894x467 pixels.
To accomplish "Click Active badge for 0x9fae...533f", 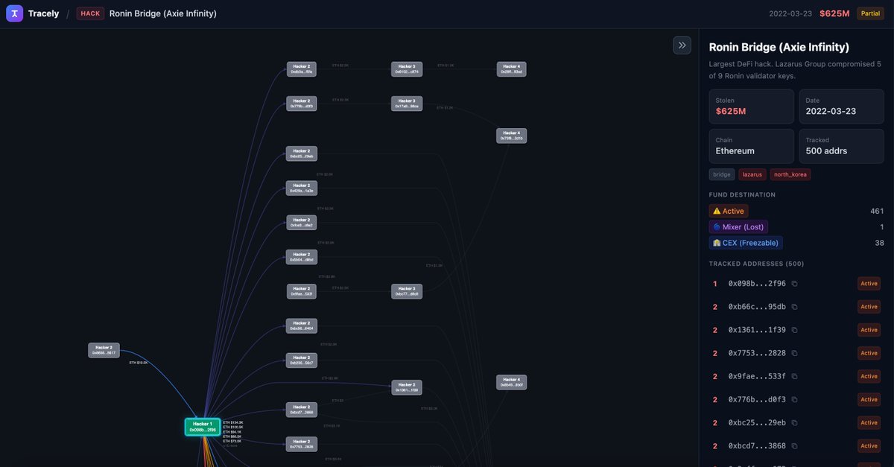I will click(869, 376).
